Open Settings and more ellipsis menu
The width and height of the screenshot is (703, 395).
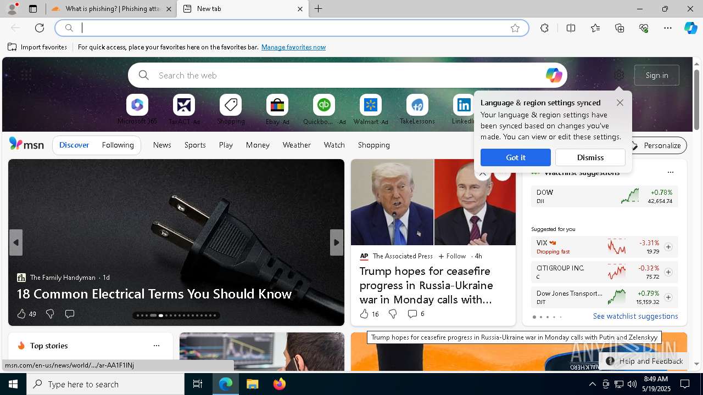[668, 28]
